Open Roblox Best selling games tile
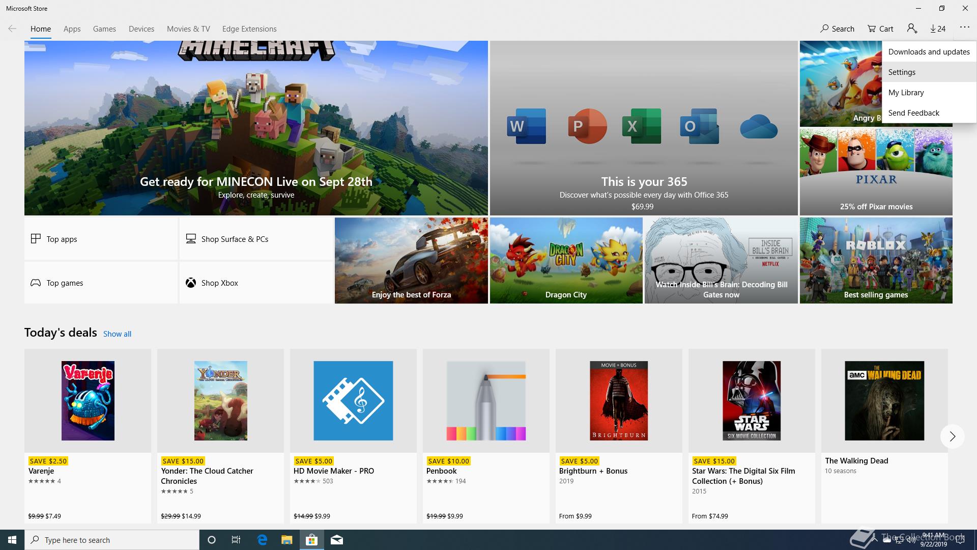The width and height of the screenshot is (977, 550). pyautogui.click(x=876, y=261)
